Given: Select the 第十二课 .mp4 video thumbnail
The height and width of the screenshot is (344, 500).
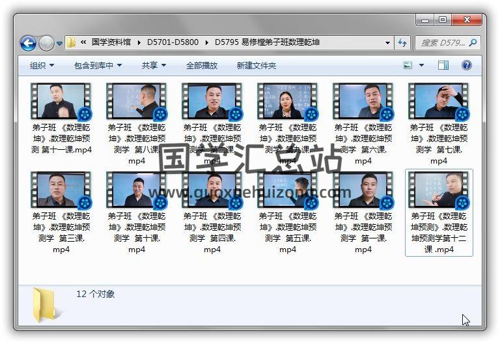Looking at the screenshot, I should 438,190.
